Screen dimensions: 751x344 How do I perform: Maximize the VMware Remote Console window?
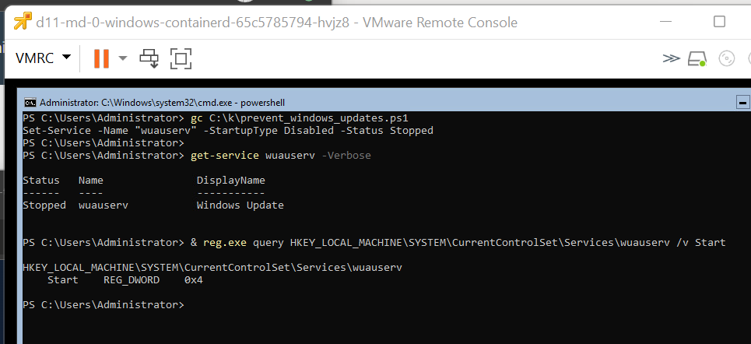point(719,22)
